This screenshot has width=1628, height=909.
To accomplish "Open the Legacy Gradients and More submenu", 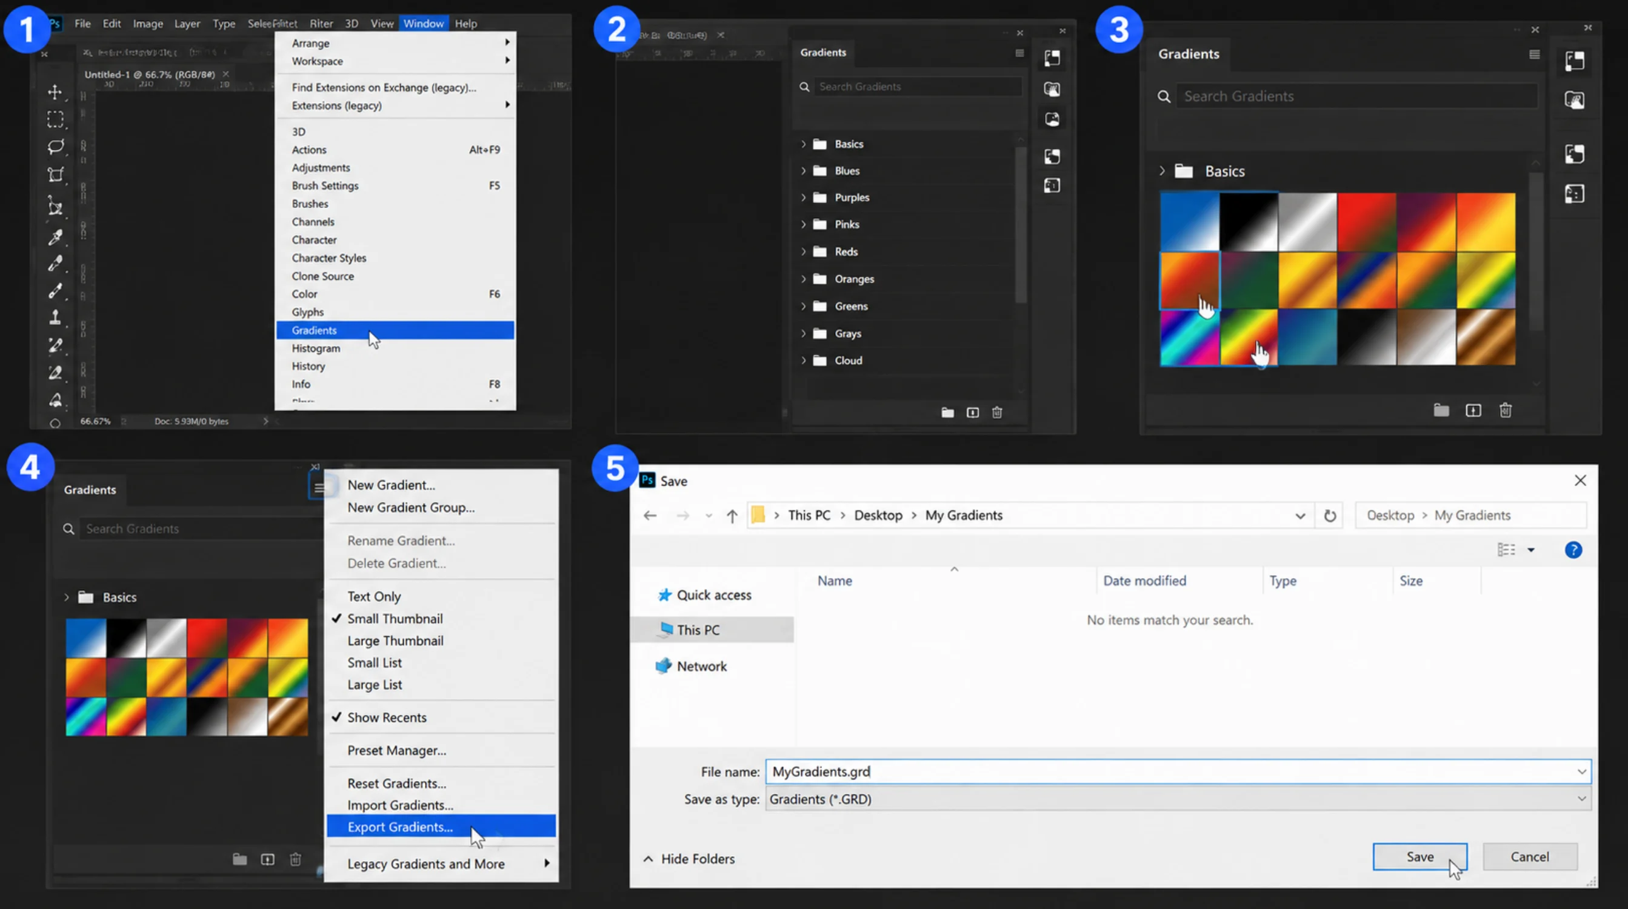I will tap(442, 864).
